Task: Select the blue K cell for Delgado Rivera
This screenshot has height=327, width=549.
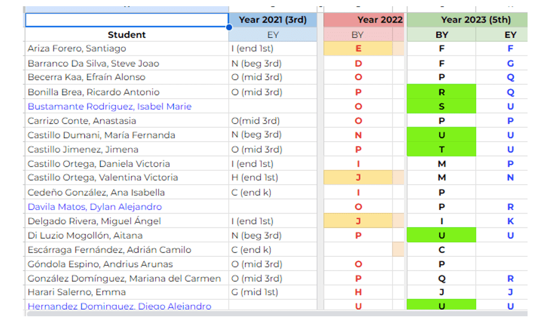Action: click(x=510, y=221)
